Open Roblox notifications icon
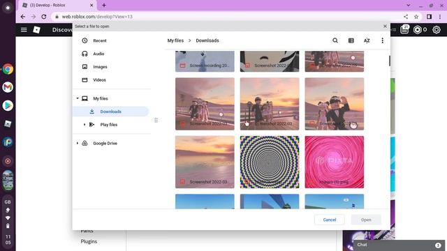Viewport: 447px width, 251px height. [404, 29]
